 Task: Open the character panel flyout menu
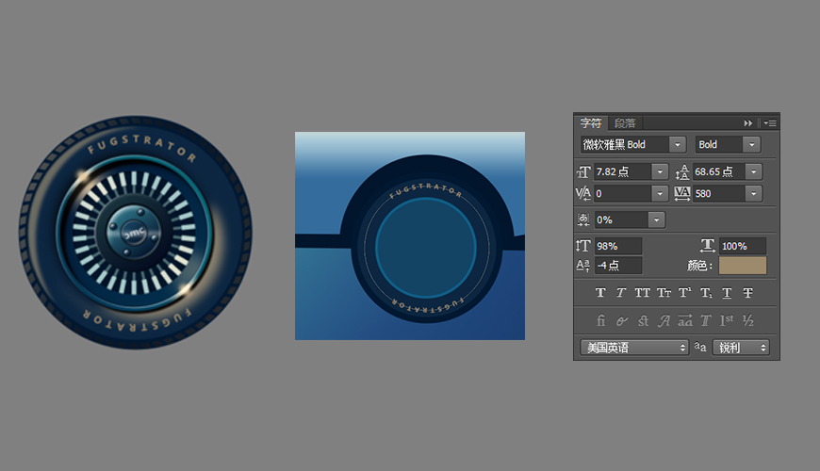(770, 122)
